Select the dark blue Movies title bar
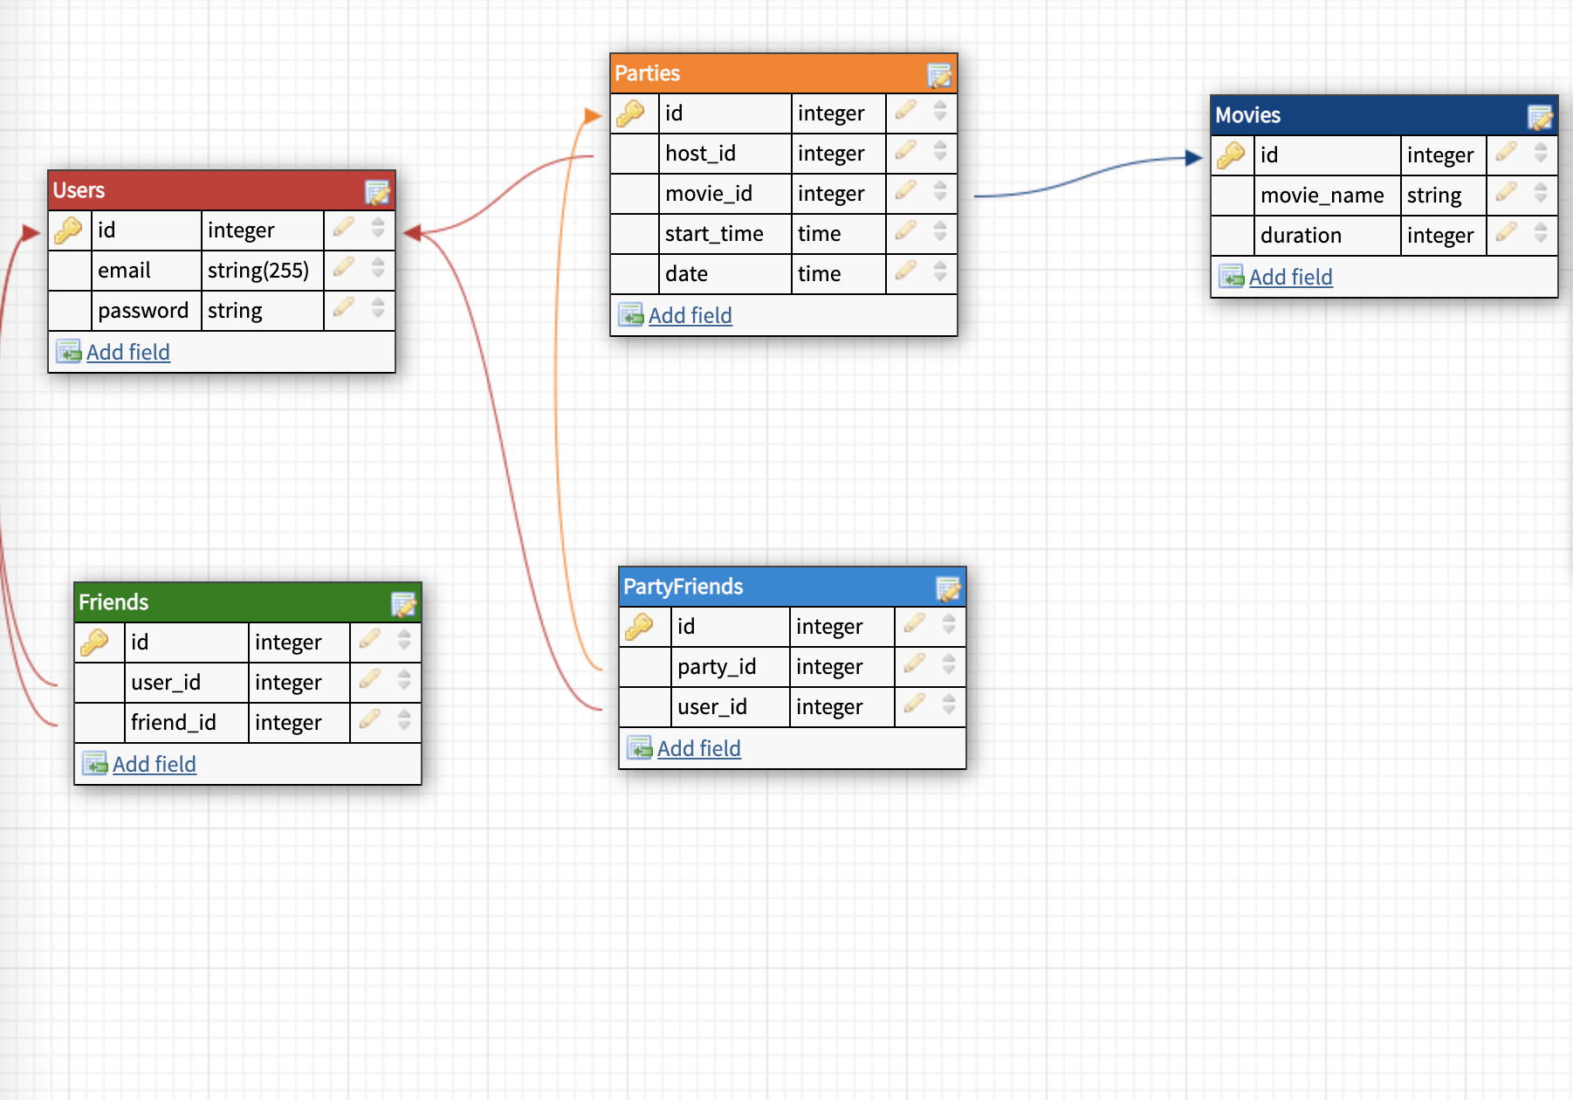The image size is (1573, 1100). [1384, 115]
